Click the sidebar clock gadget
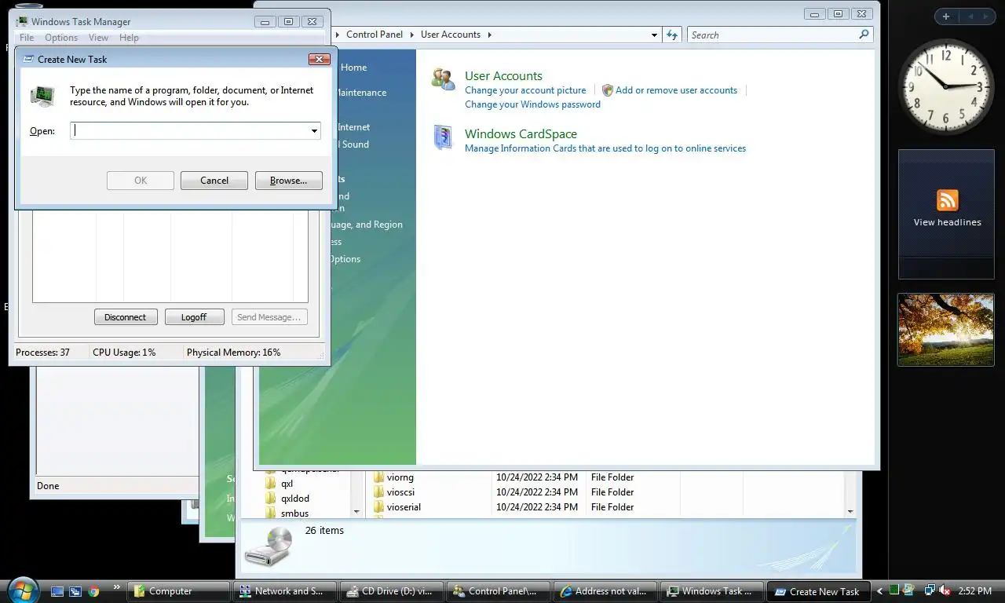Image resolution: width=1005 pixels, height=603 pixels. (x=946, y=86)
